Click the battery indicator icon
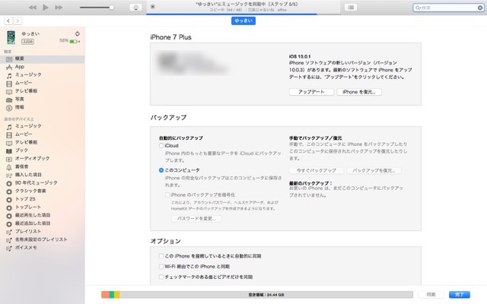The image size is (487, 304). (74, 41)
